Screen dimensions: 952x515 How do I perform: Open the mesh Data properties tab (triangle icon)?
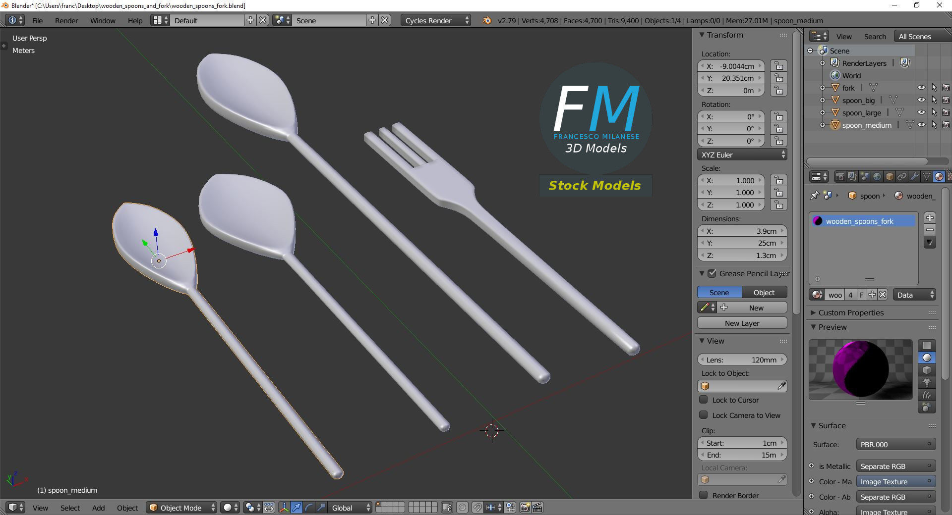(927, 177)
